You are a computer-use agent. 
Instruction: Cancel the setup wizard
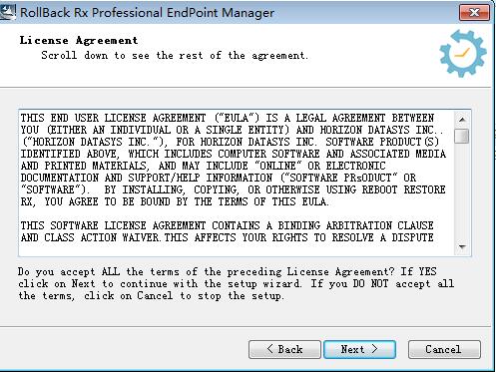point(444,349)
